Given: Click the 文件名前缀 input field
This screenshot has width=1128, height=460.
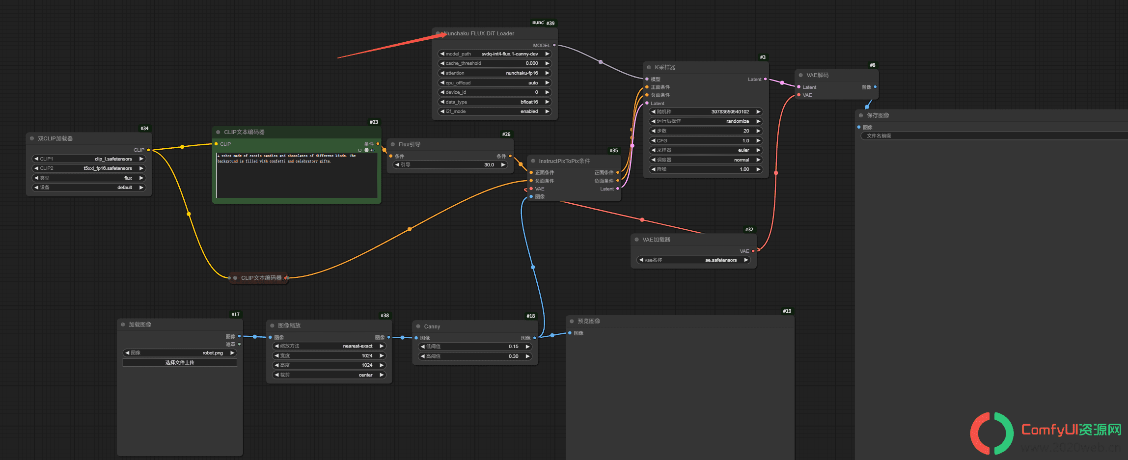Looking at the screenshot, I should [x=994, y=136].
